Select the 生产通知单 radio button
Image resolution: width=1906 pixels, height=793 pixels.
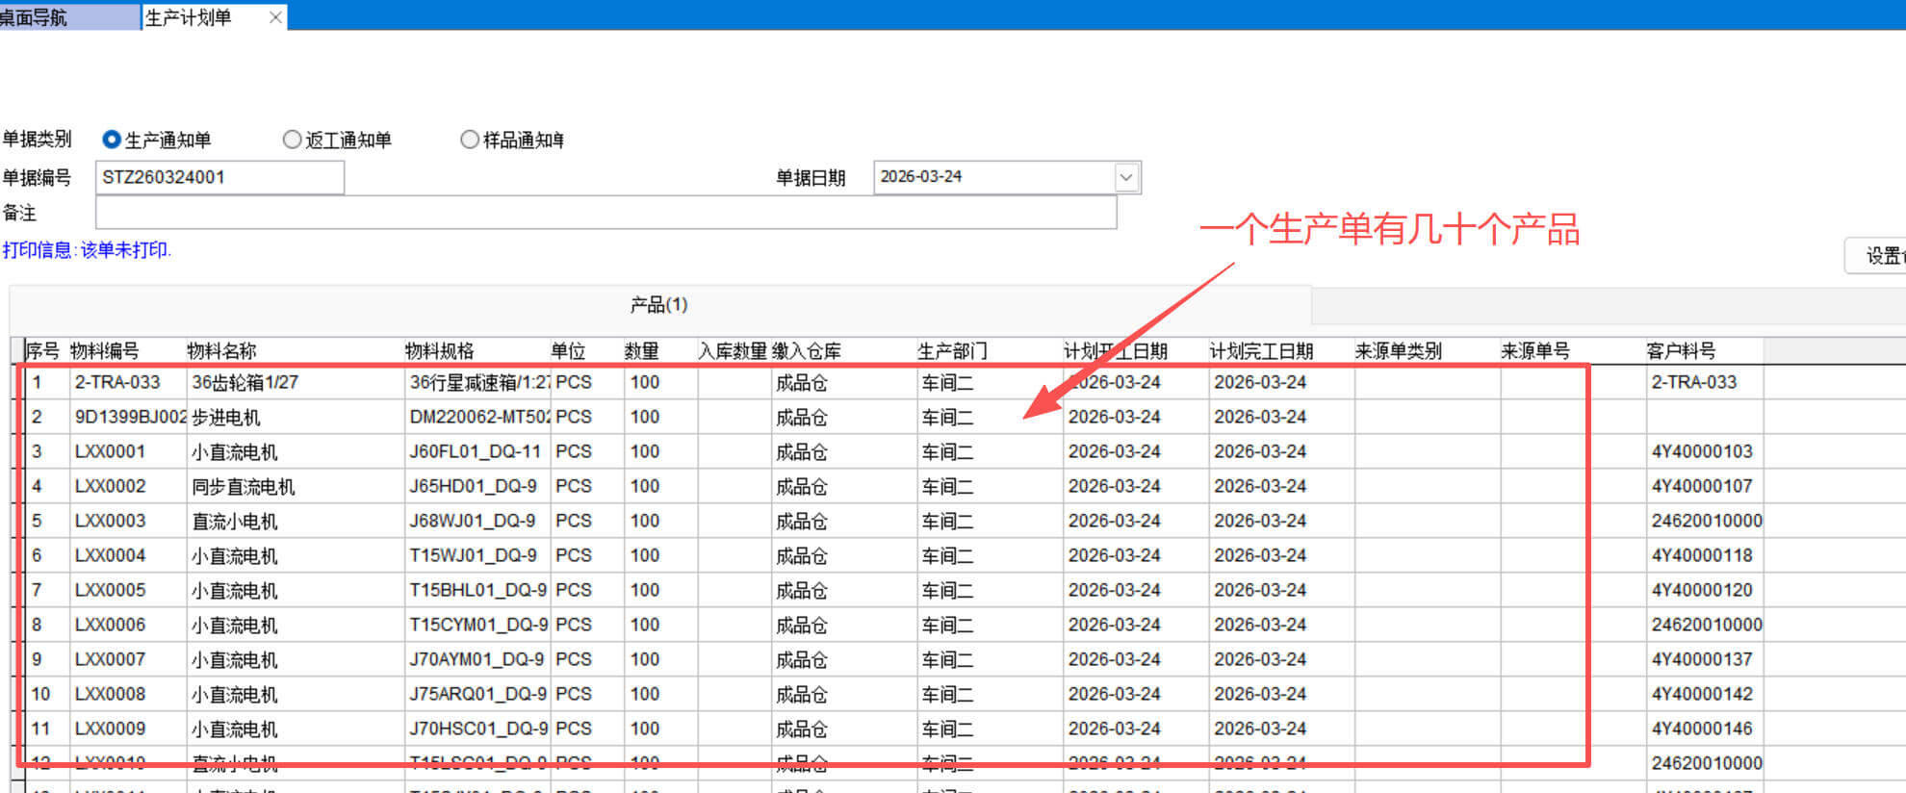pyautogui.click(x=112, y=140)
